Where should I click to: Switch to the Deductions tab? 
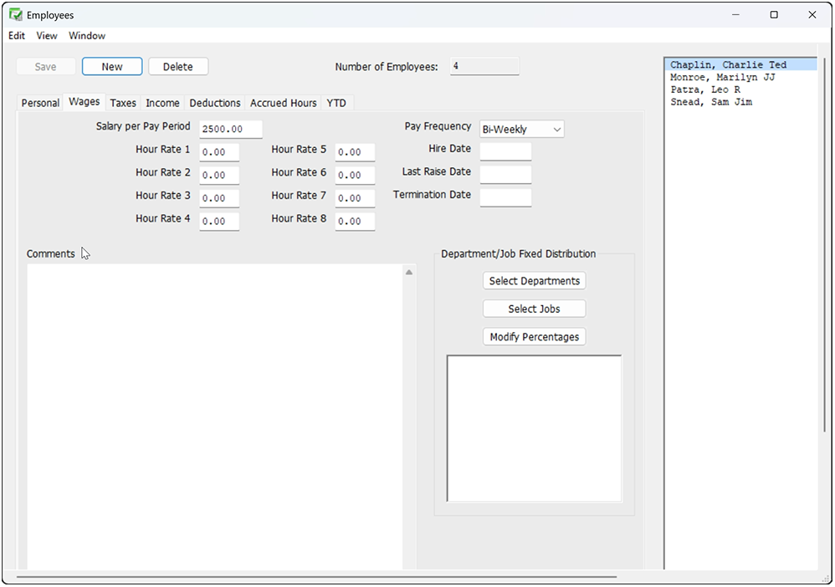tap(215, 103)
